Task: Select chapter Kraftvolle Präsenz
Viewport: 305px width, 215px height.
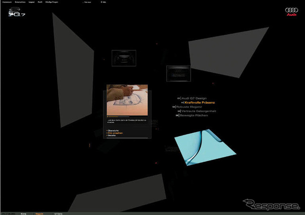Action: [x=198, y=103]
